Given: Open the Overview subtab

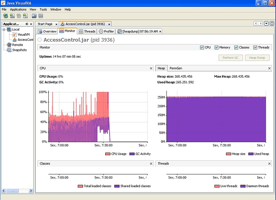Looking at the screenshot, I should click(47, 31).
